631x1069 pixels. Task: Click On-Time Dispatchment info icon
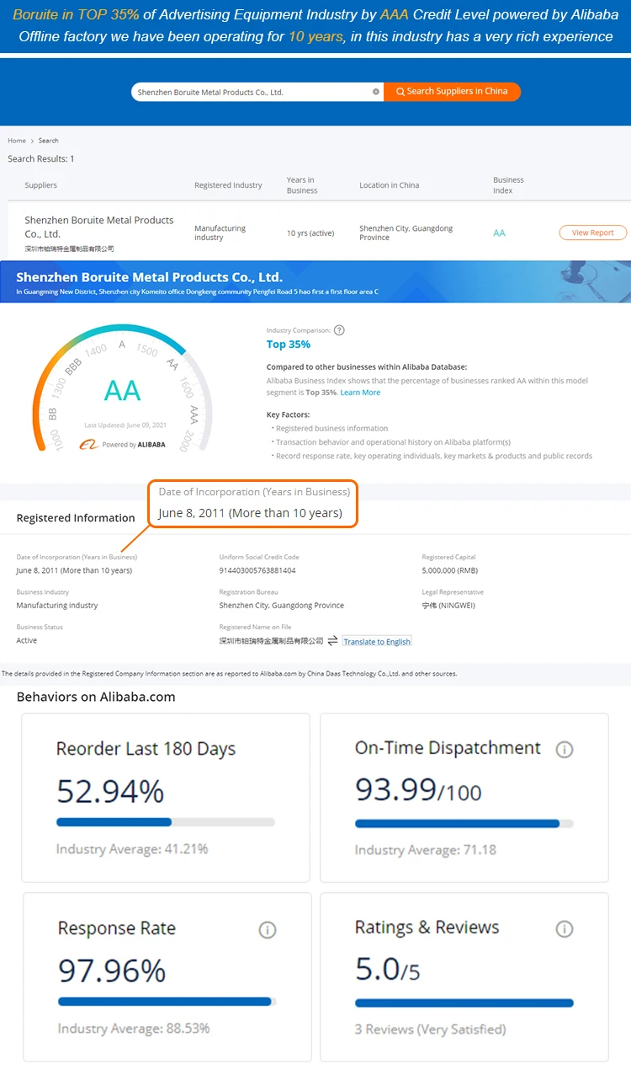coord(565,749)
